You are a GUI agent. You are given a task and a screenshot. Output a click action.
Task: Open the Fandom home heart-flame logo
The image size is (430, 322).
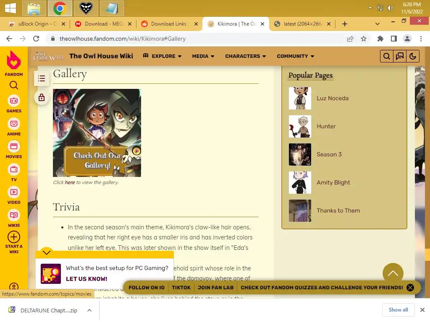(x=14, y=60)
